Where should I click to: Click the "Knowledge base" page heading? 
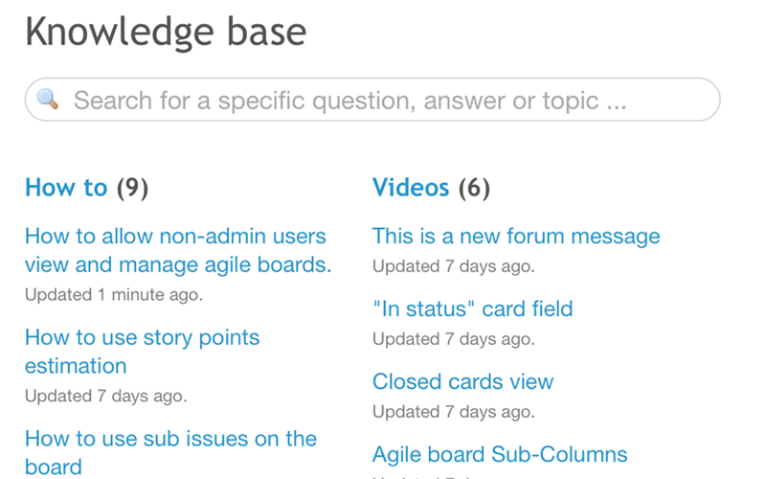(x=166, y=33)
